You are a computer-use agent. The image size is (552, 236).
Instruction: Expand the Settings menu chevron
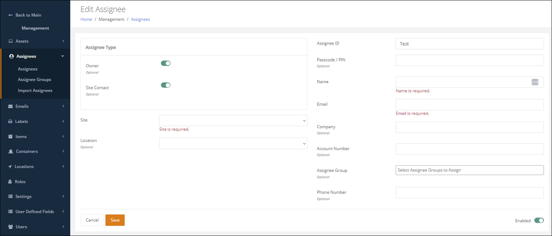click(x=63, y=197)
